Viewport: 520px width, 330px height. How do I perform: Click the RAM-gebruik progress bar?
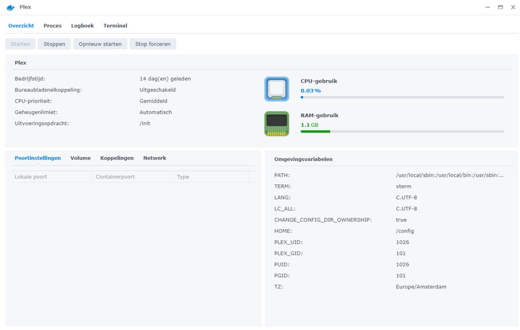pyautogui.click(x=402, y=131)
